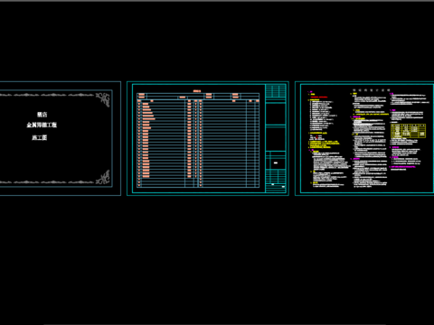Click the orange title above index table
The width and height of the screenshot is (434, 325).
point(197,91)
